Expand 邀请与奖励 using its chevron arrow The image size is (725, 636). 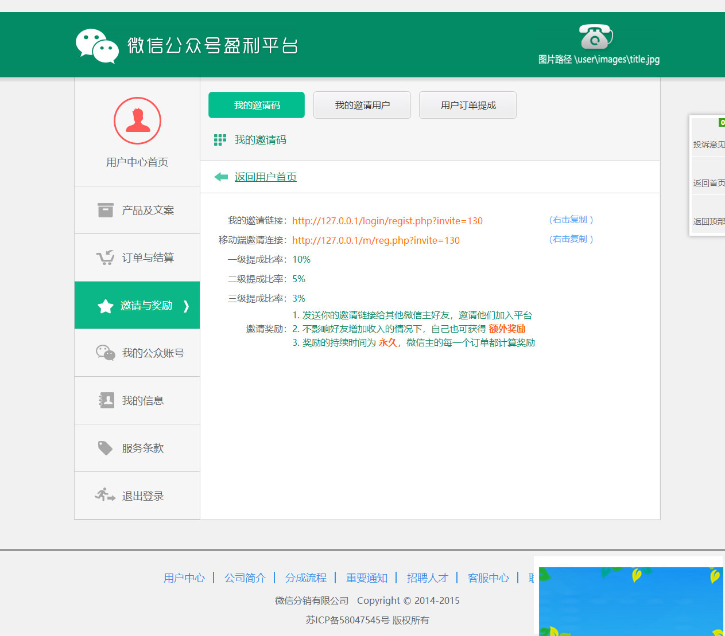pos(185,307)
